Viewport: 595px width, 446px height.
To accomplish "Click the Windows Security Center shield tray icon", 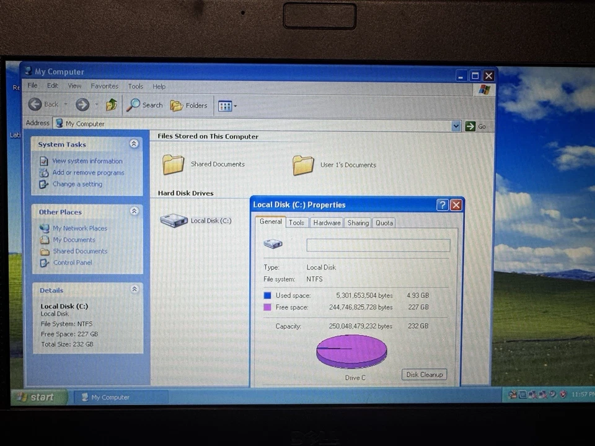I will click(563, 395).
